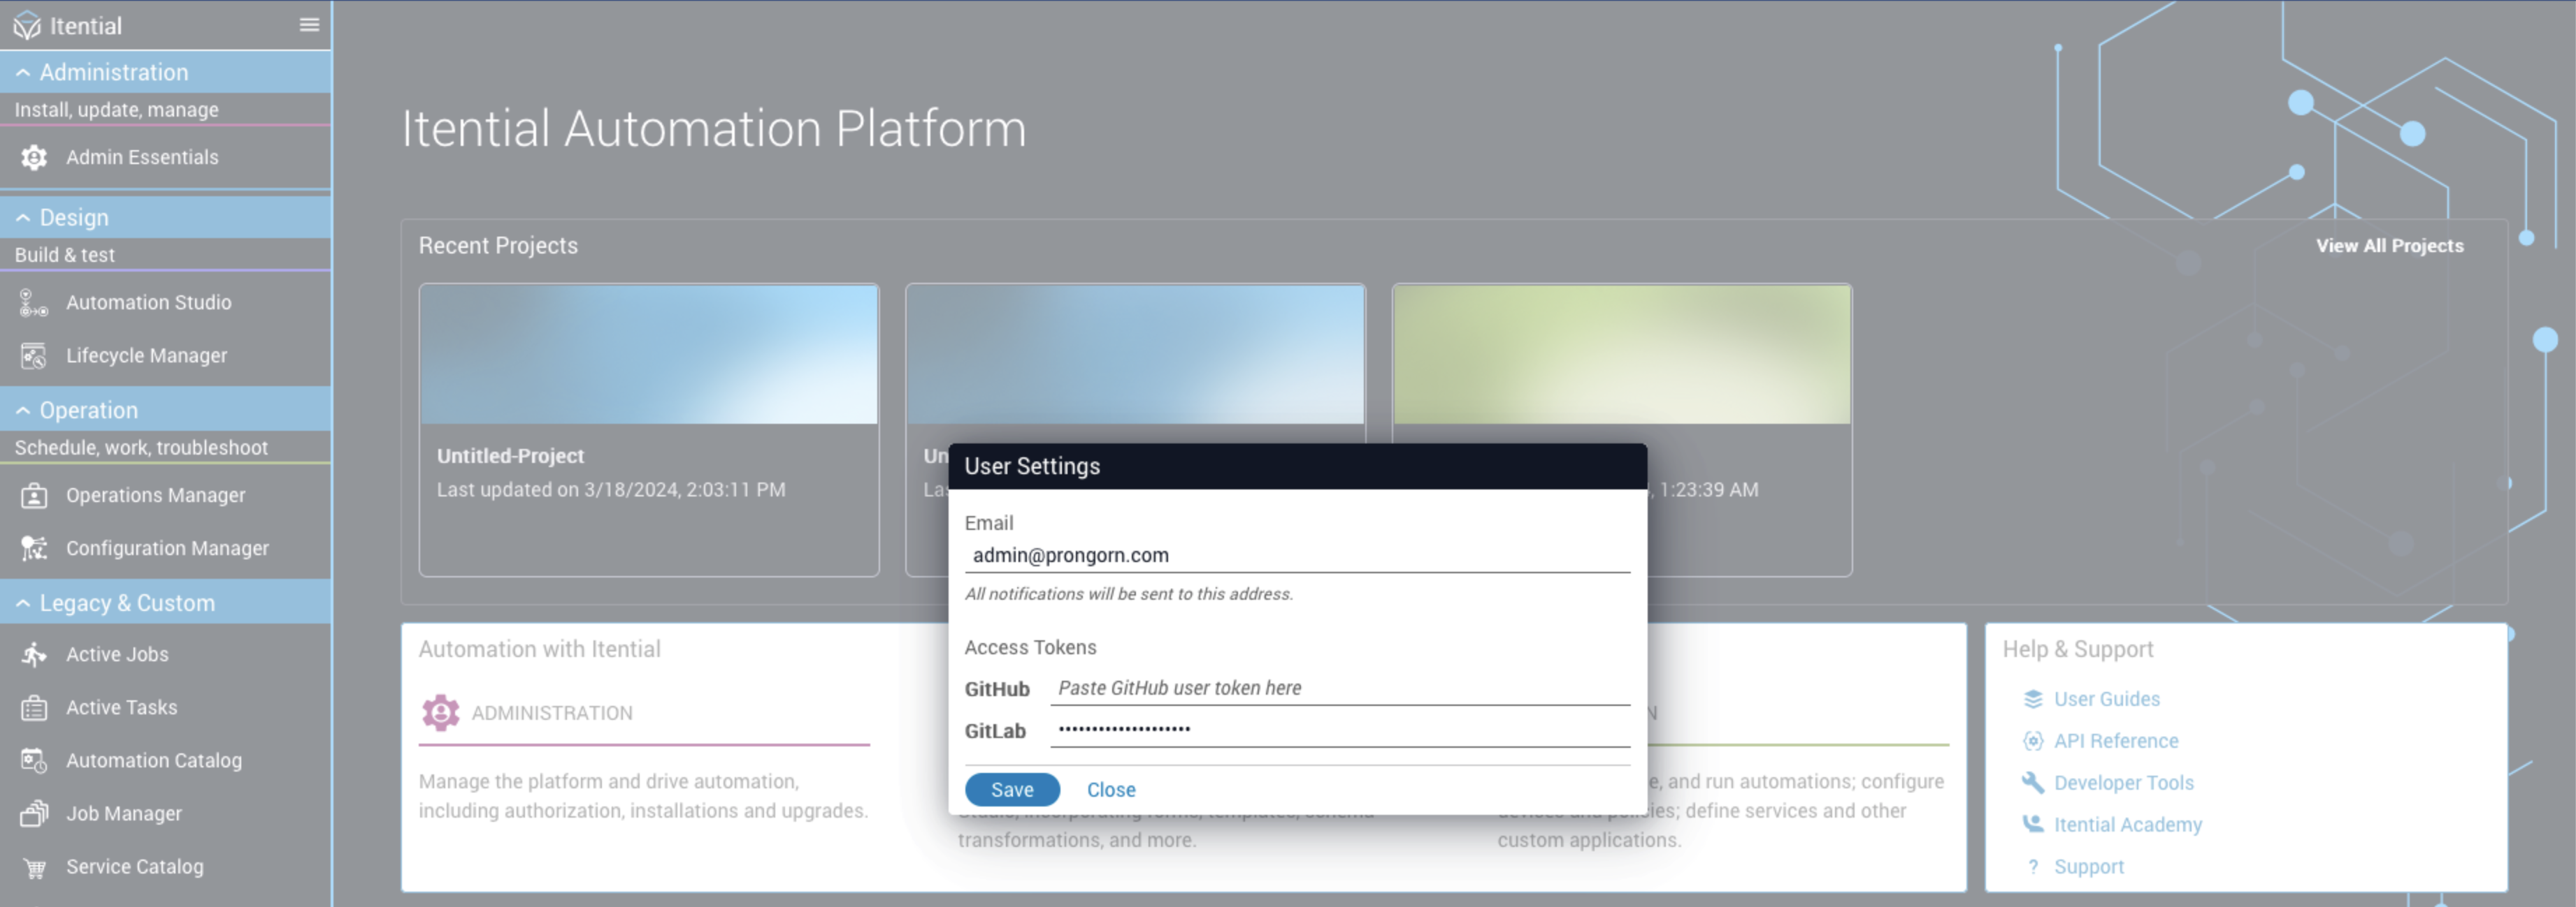Open Automation Studio from its sidebar icon

click(x=34, y=302)
